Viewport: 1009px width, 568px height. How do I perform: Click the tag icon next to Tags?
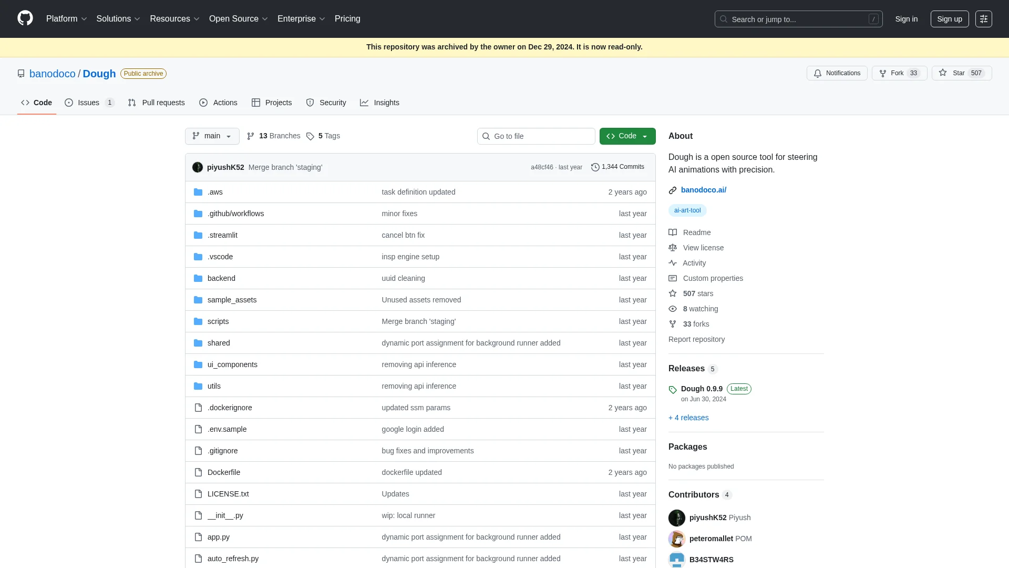310,136
